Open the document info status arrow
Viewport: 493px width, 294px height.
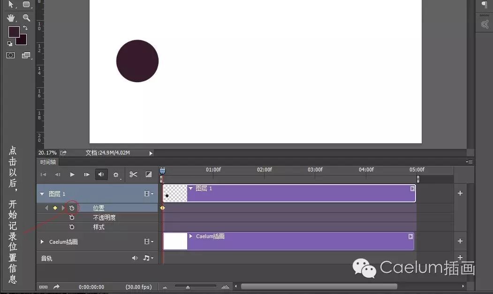coord(151,153)
